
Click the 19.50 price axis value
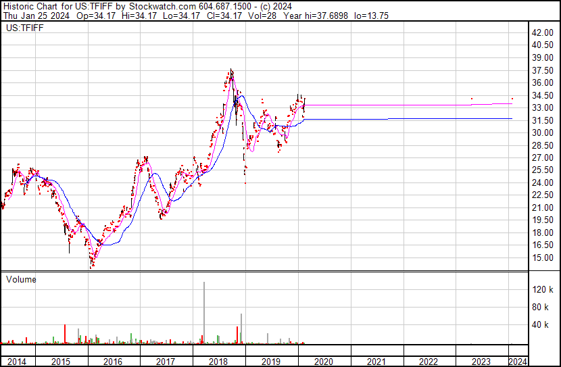543,220
